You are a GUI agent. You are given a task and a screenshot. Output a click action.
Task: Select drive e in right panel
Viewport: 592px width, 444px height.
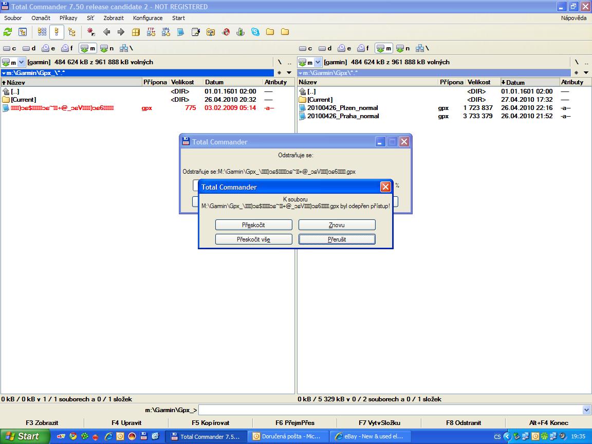pyautogui.click(x=344, y=48)
